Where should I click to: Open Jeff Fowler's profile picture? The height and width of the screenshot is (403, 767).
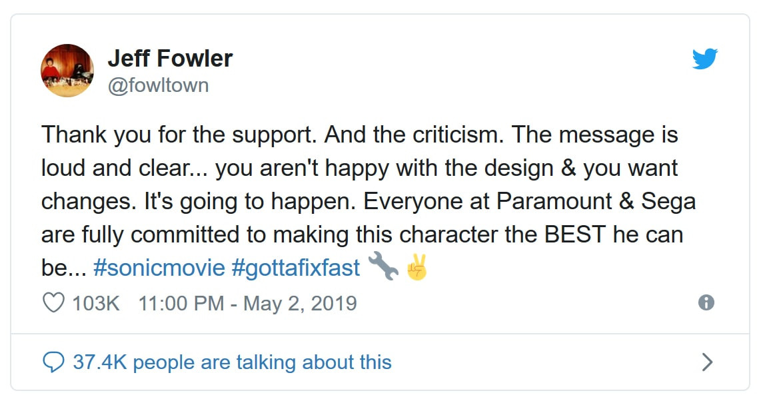click(67, 71)
